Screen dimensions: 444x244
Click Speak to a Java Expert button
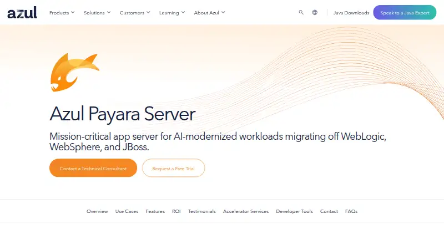pyautogui.click(x=405, y=12)
